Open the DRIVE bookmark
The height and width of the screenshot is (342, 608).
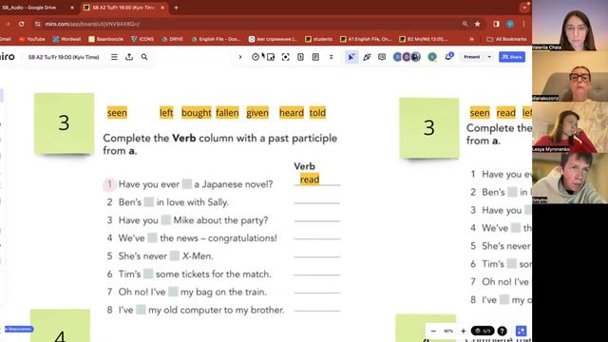[x=172, y=39]
